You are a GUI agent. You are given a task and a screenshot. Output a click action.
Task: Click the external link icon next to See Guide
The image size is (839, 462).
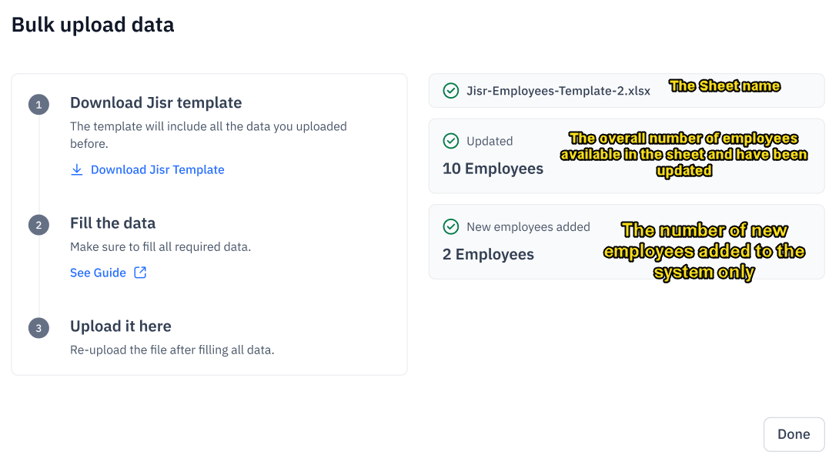(139, 272)
